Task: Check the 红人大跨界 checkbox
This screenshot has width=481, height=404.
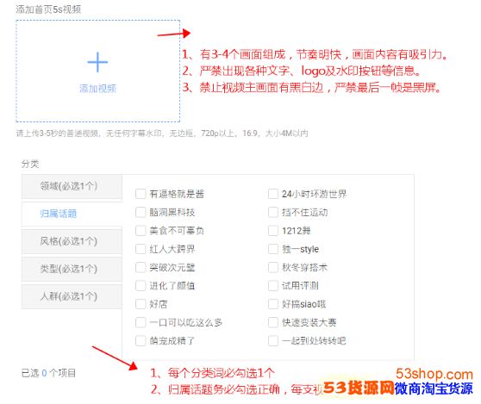Action: 141,249
